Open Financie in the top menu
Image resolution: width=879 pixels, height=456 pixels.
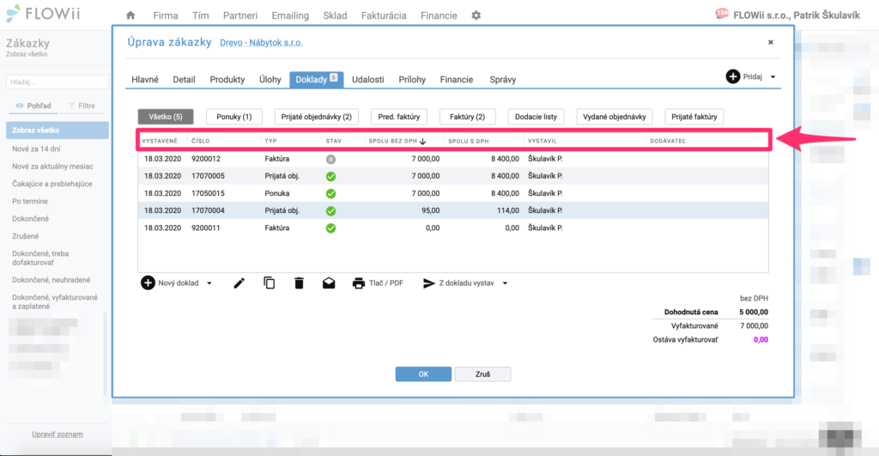pyautogui.click(x=439, y=15)
